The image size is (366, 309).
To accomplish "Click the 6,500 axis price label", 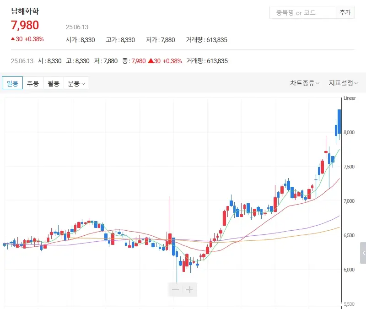I will 349,235.
